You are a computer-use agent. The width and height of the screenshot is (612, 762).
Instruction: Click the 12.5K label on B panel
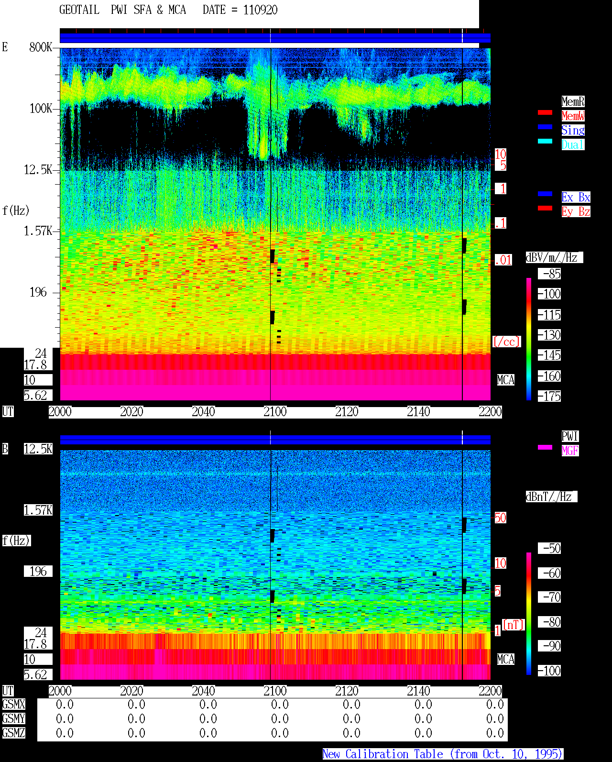pyautogui.click(x=38, y=449)
